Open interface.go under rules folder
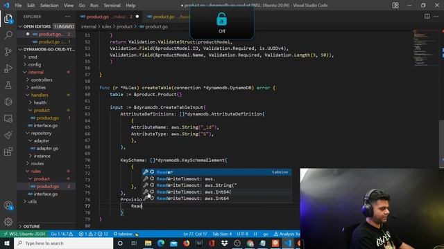 (x=46, y=194)
